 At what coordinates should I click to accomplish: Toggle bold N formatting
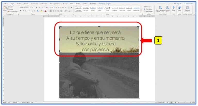pos(21,11)
